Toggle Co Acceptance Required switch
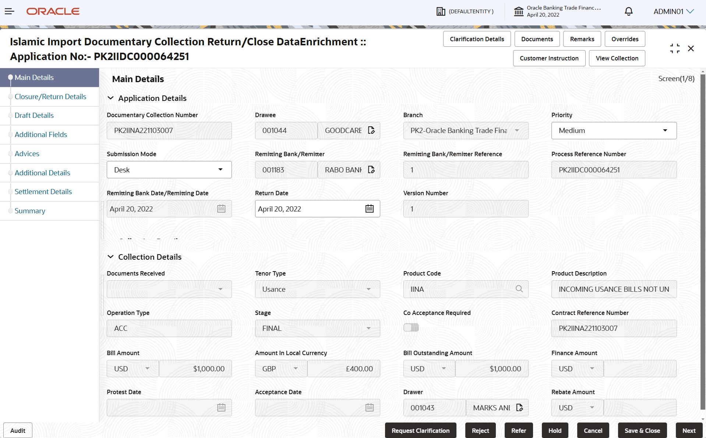Screen dimensions: 706x438 click(x=411, y=327)
